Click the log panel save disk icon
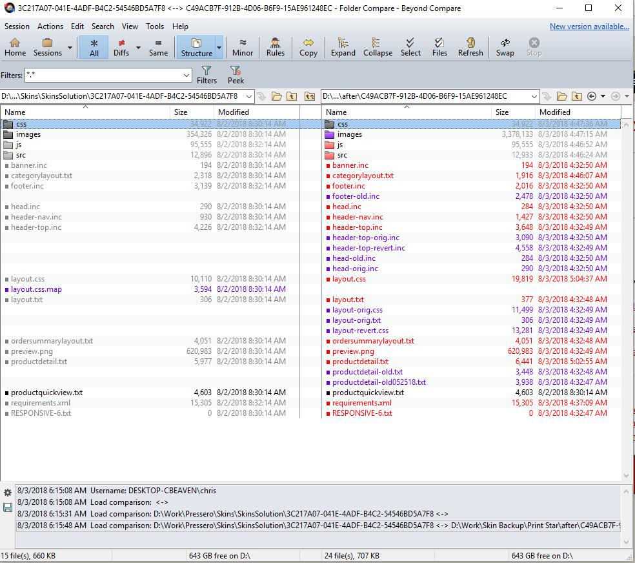Image resolution: width=635 pixels, height=563 pixels. click(x=7, y=507)
